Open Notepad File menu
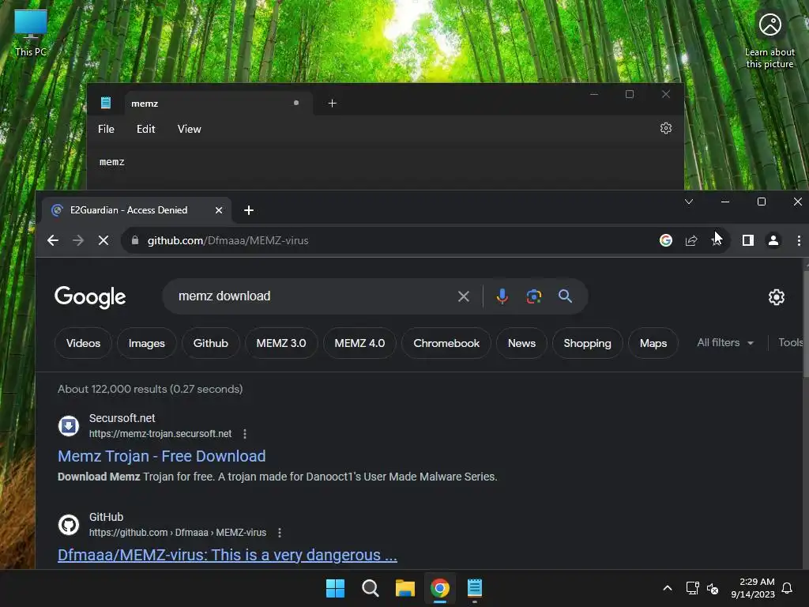 (107, 129)
